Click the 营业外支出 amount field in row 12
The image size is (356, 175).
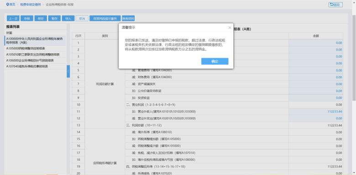(316, 118)
